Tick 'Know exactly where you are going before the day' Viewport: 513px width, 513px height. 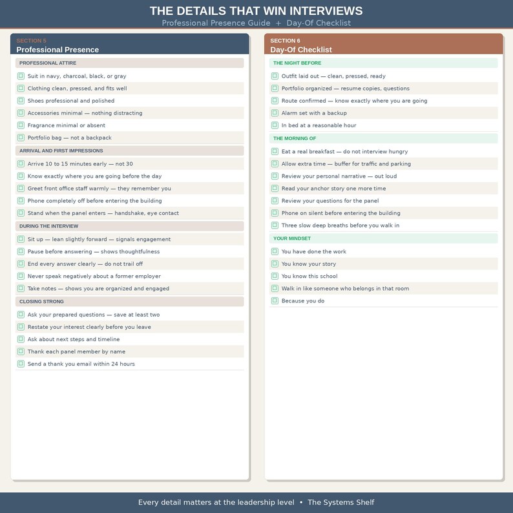pyautogui.click(x=21, y=176)
